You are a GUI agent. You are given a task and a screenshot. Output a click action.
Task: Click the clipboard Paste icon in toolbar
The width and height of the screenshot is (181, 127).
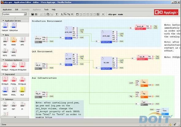(48, 14)
